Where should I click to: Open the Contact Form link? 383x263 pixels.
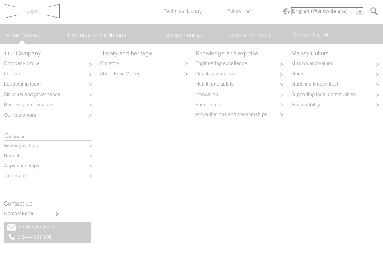19,214
